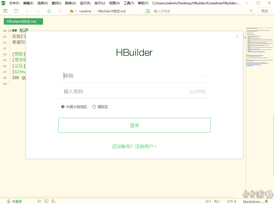Select the 国际区 radio button
The height and width of the screenshot is (204, 274).
pos(94,107)
